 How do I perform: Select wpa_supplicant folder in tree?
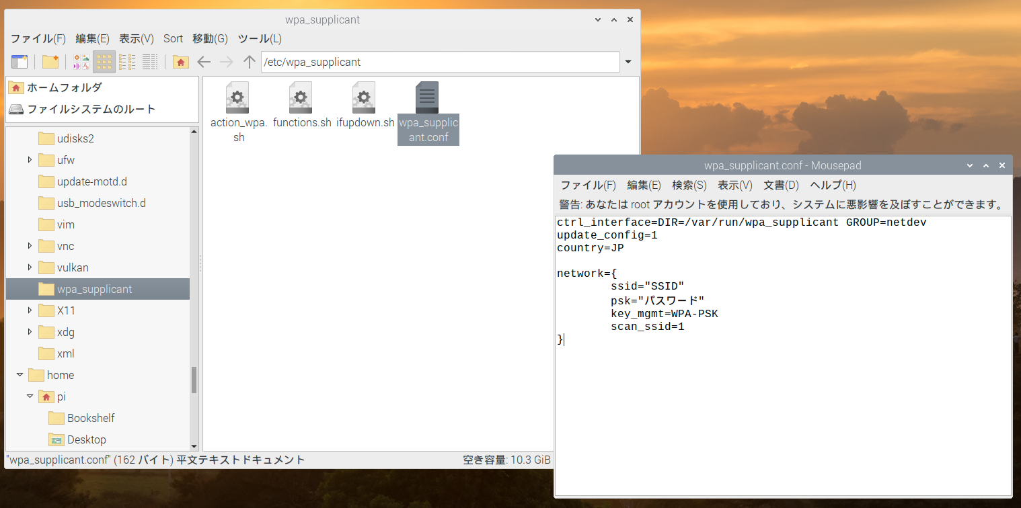pyautogui.click(x=98, y=289)
